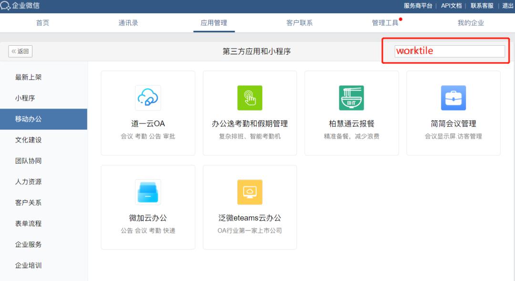
Task: Open the 服务商平台 link
Action: click(x=418, y=6)
